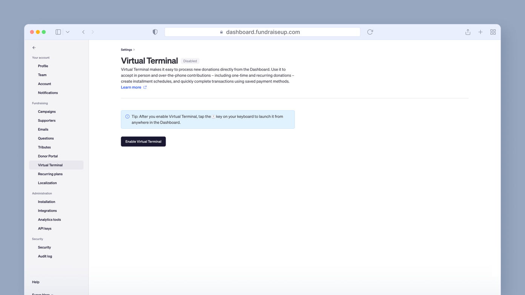Image resolution: width=525 pixels, height=295 pixels.
Task: Open a new tab with the plus icon
Action: click(x=480, y=32)
